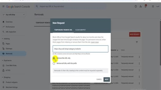
Task: Open the Help icon
Action: [136, 6]
